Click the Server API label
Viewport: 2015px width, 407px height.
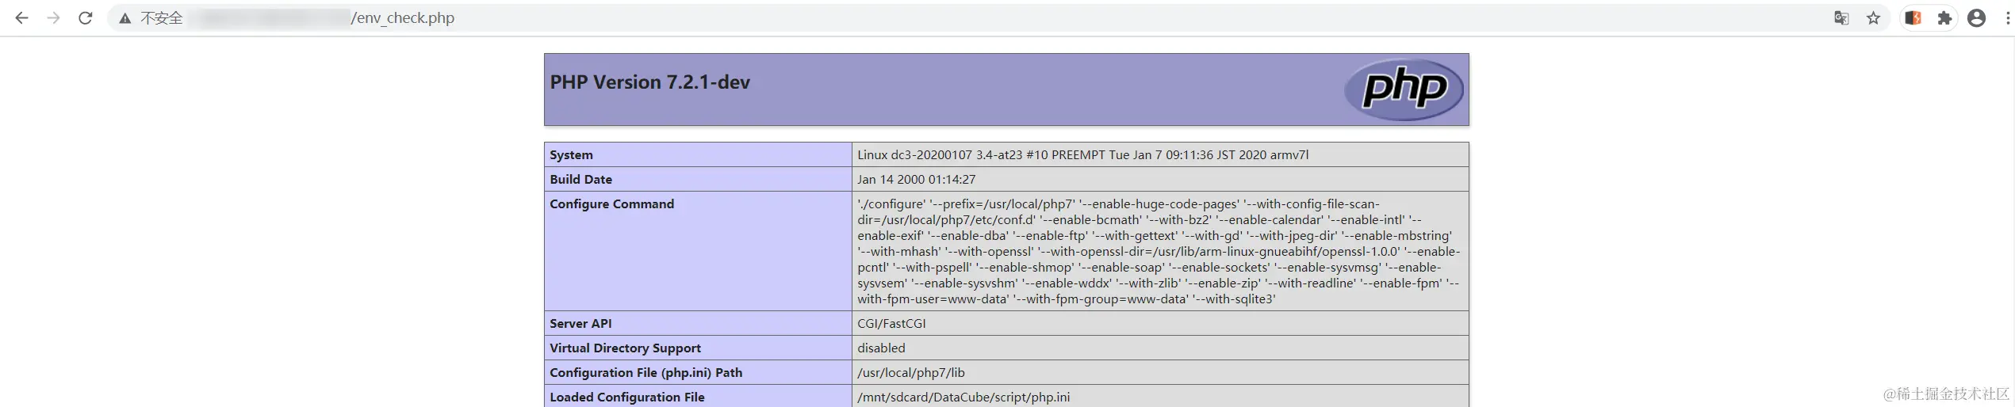(580, 324)
